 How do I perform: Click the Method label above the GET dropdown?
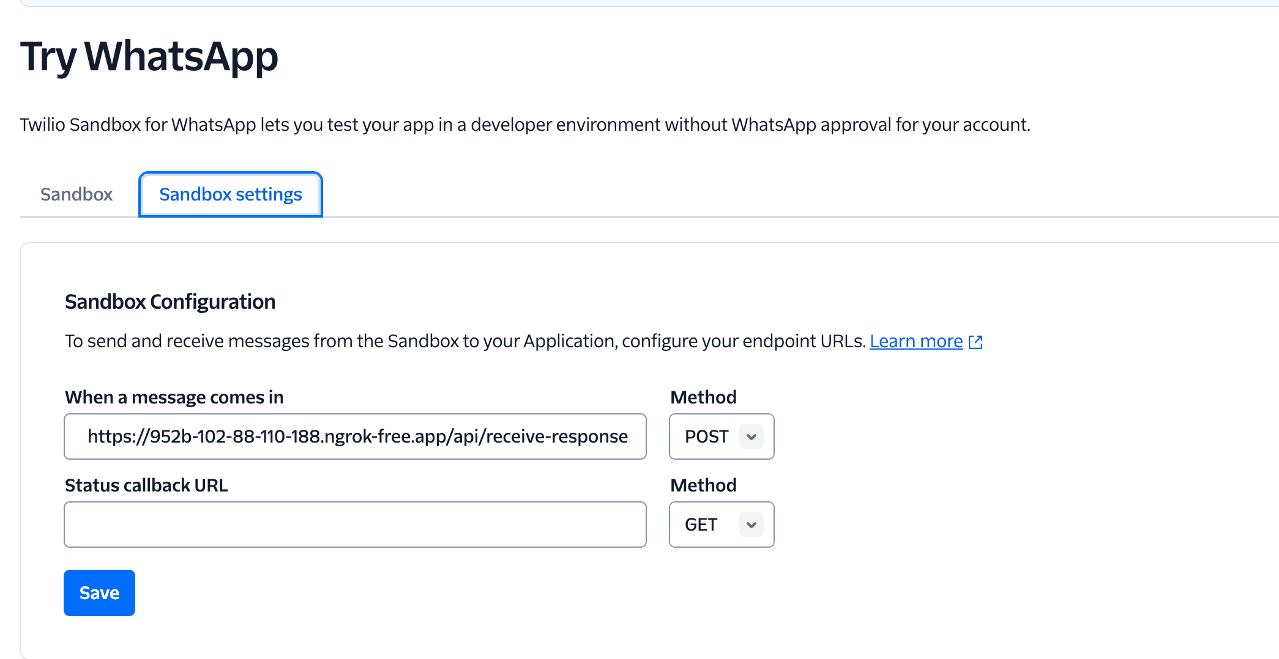(x=703, y=485)
